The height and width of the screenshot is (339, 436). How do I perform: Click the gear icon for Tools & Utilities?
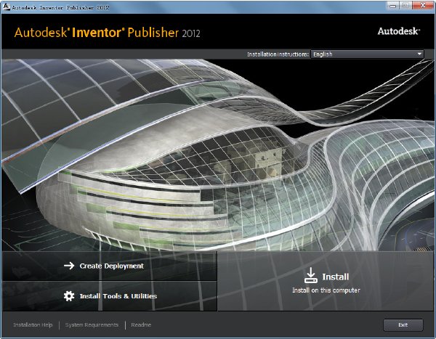click(x=69, y=296)
